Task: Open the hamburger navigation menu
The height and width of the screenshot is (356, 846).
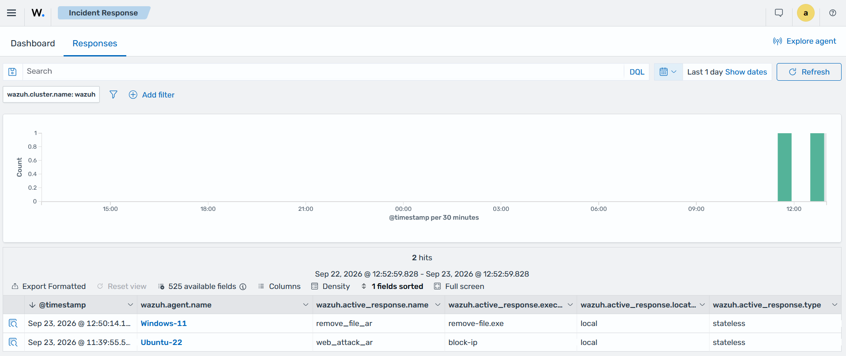Action: (11, 13)
